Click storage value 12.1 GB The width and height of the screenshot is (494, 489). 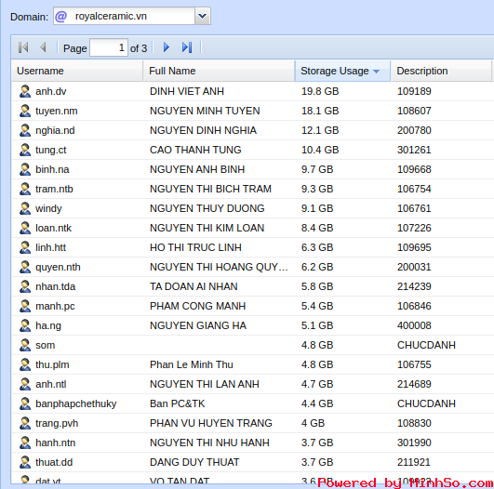click(320, 130)
